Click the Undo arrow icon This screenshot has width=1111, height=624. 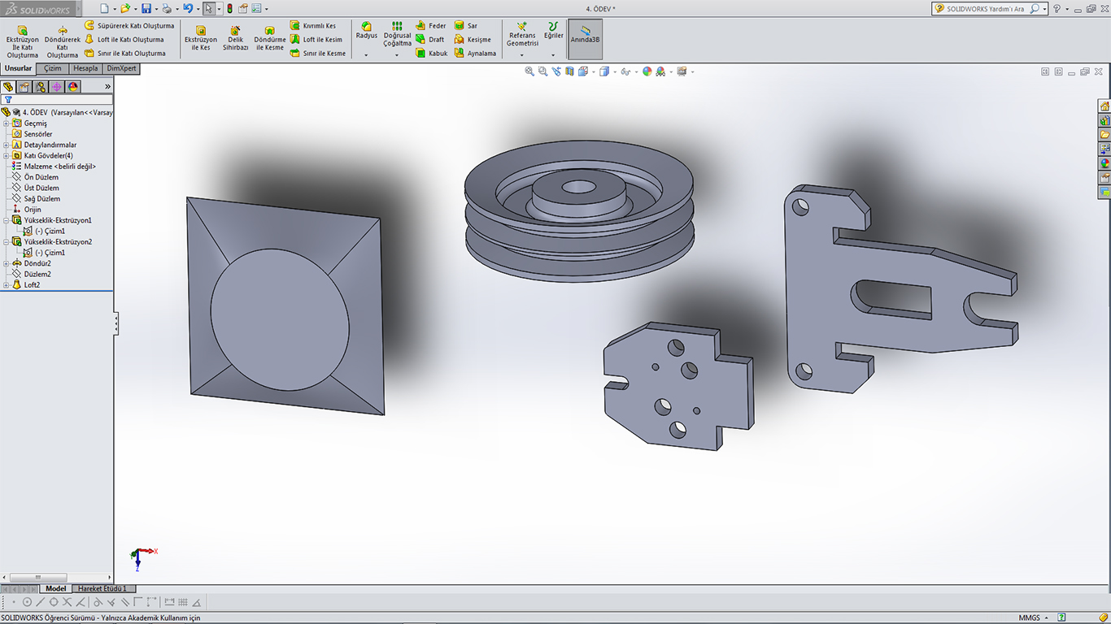pos(188,8)
